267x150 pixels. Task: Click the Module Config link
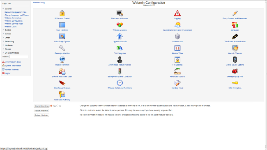[39, 2]
